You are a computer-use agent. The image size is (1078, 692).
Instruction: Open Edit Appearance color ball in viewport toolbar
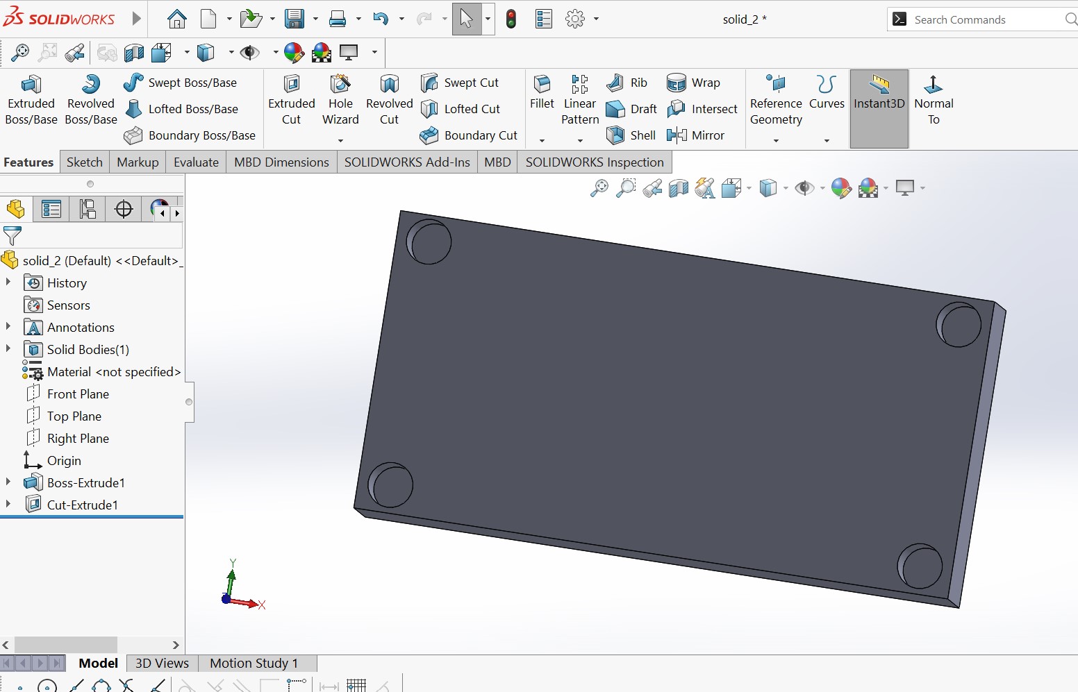pyautogui.click(x=841, y=188)
